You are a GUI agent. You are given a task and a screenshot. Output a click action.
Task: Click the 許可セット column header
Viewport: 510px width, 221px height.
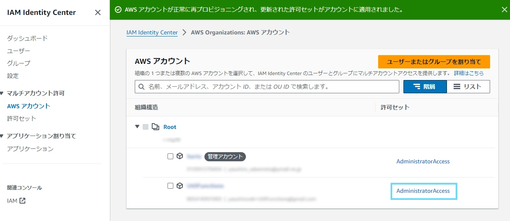coord(395,107)
